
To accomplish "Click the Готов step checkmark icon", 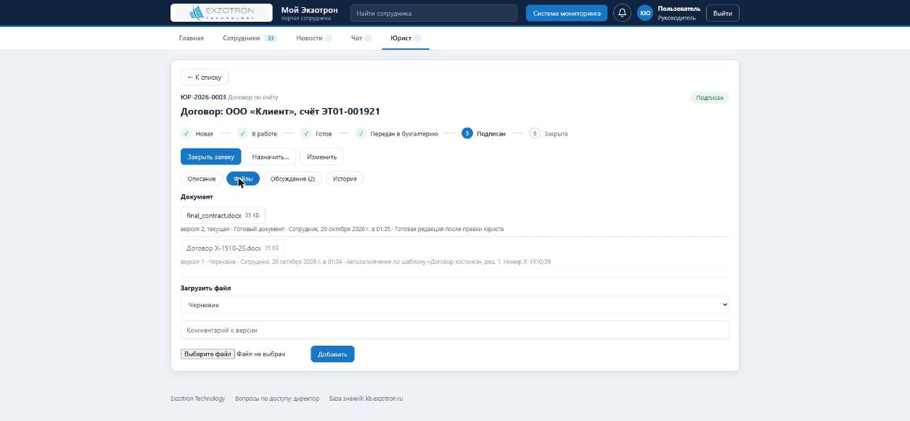I will tap(306, 133).
